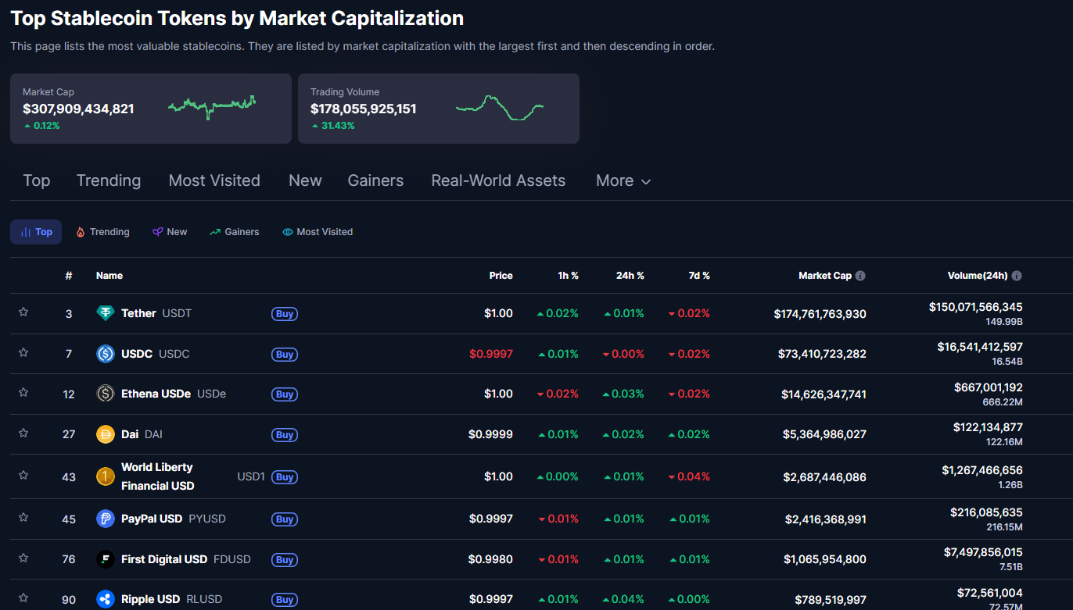Sort table by 7d % column
The image size is (1073, 610).
(x=698, y=276)
